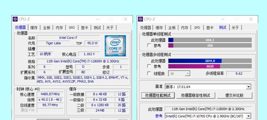
Task: Click the blue 参考 link label
Action: 159,116
